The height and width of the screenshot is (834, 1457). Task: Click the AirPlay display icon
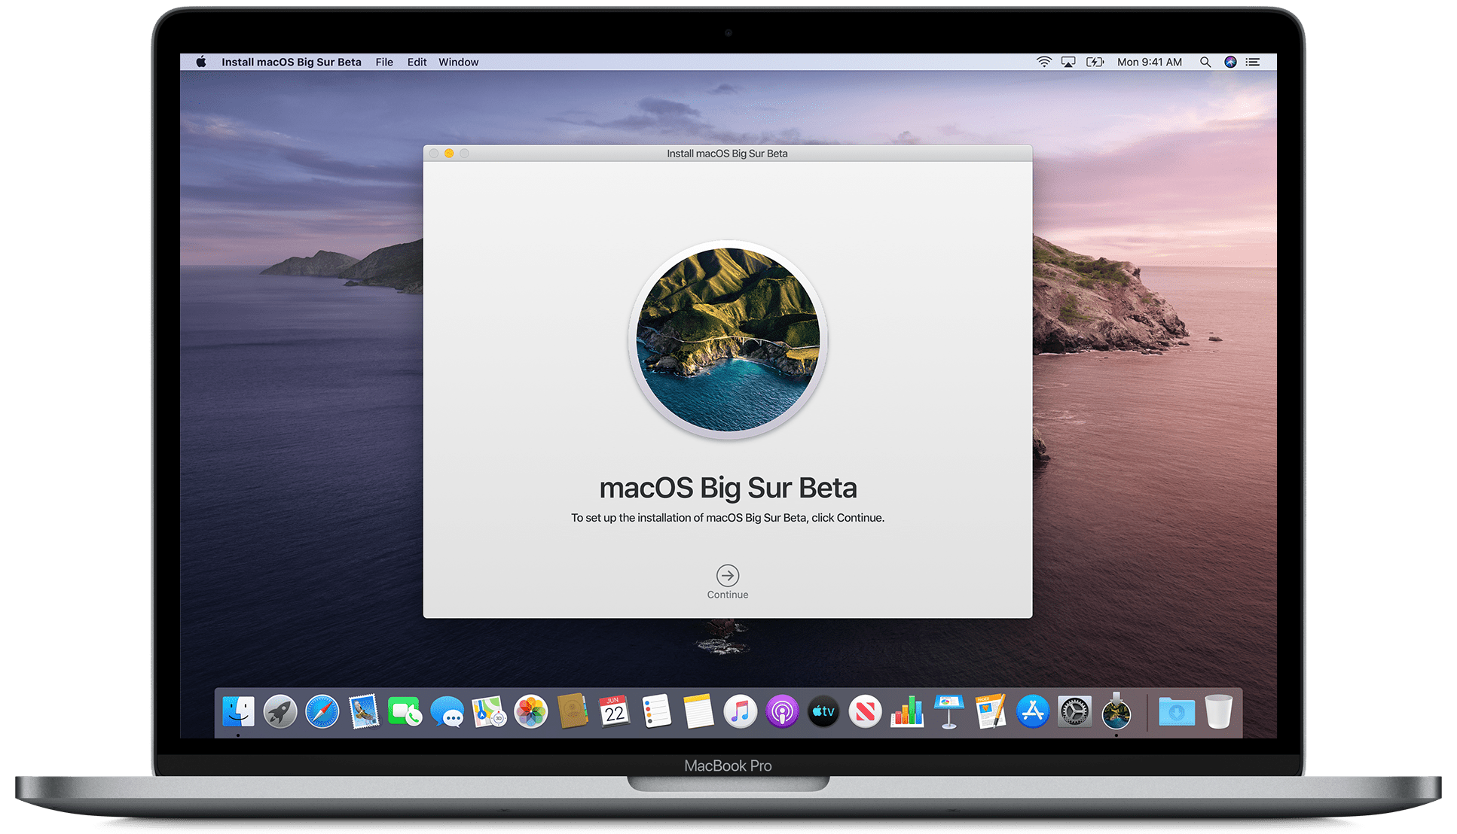click(1068, 62)
